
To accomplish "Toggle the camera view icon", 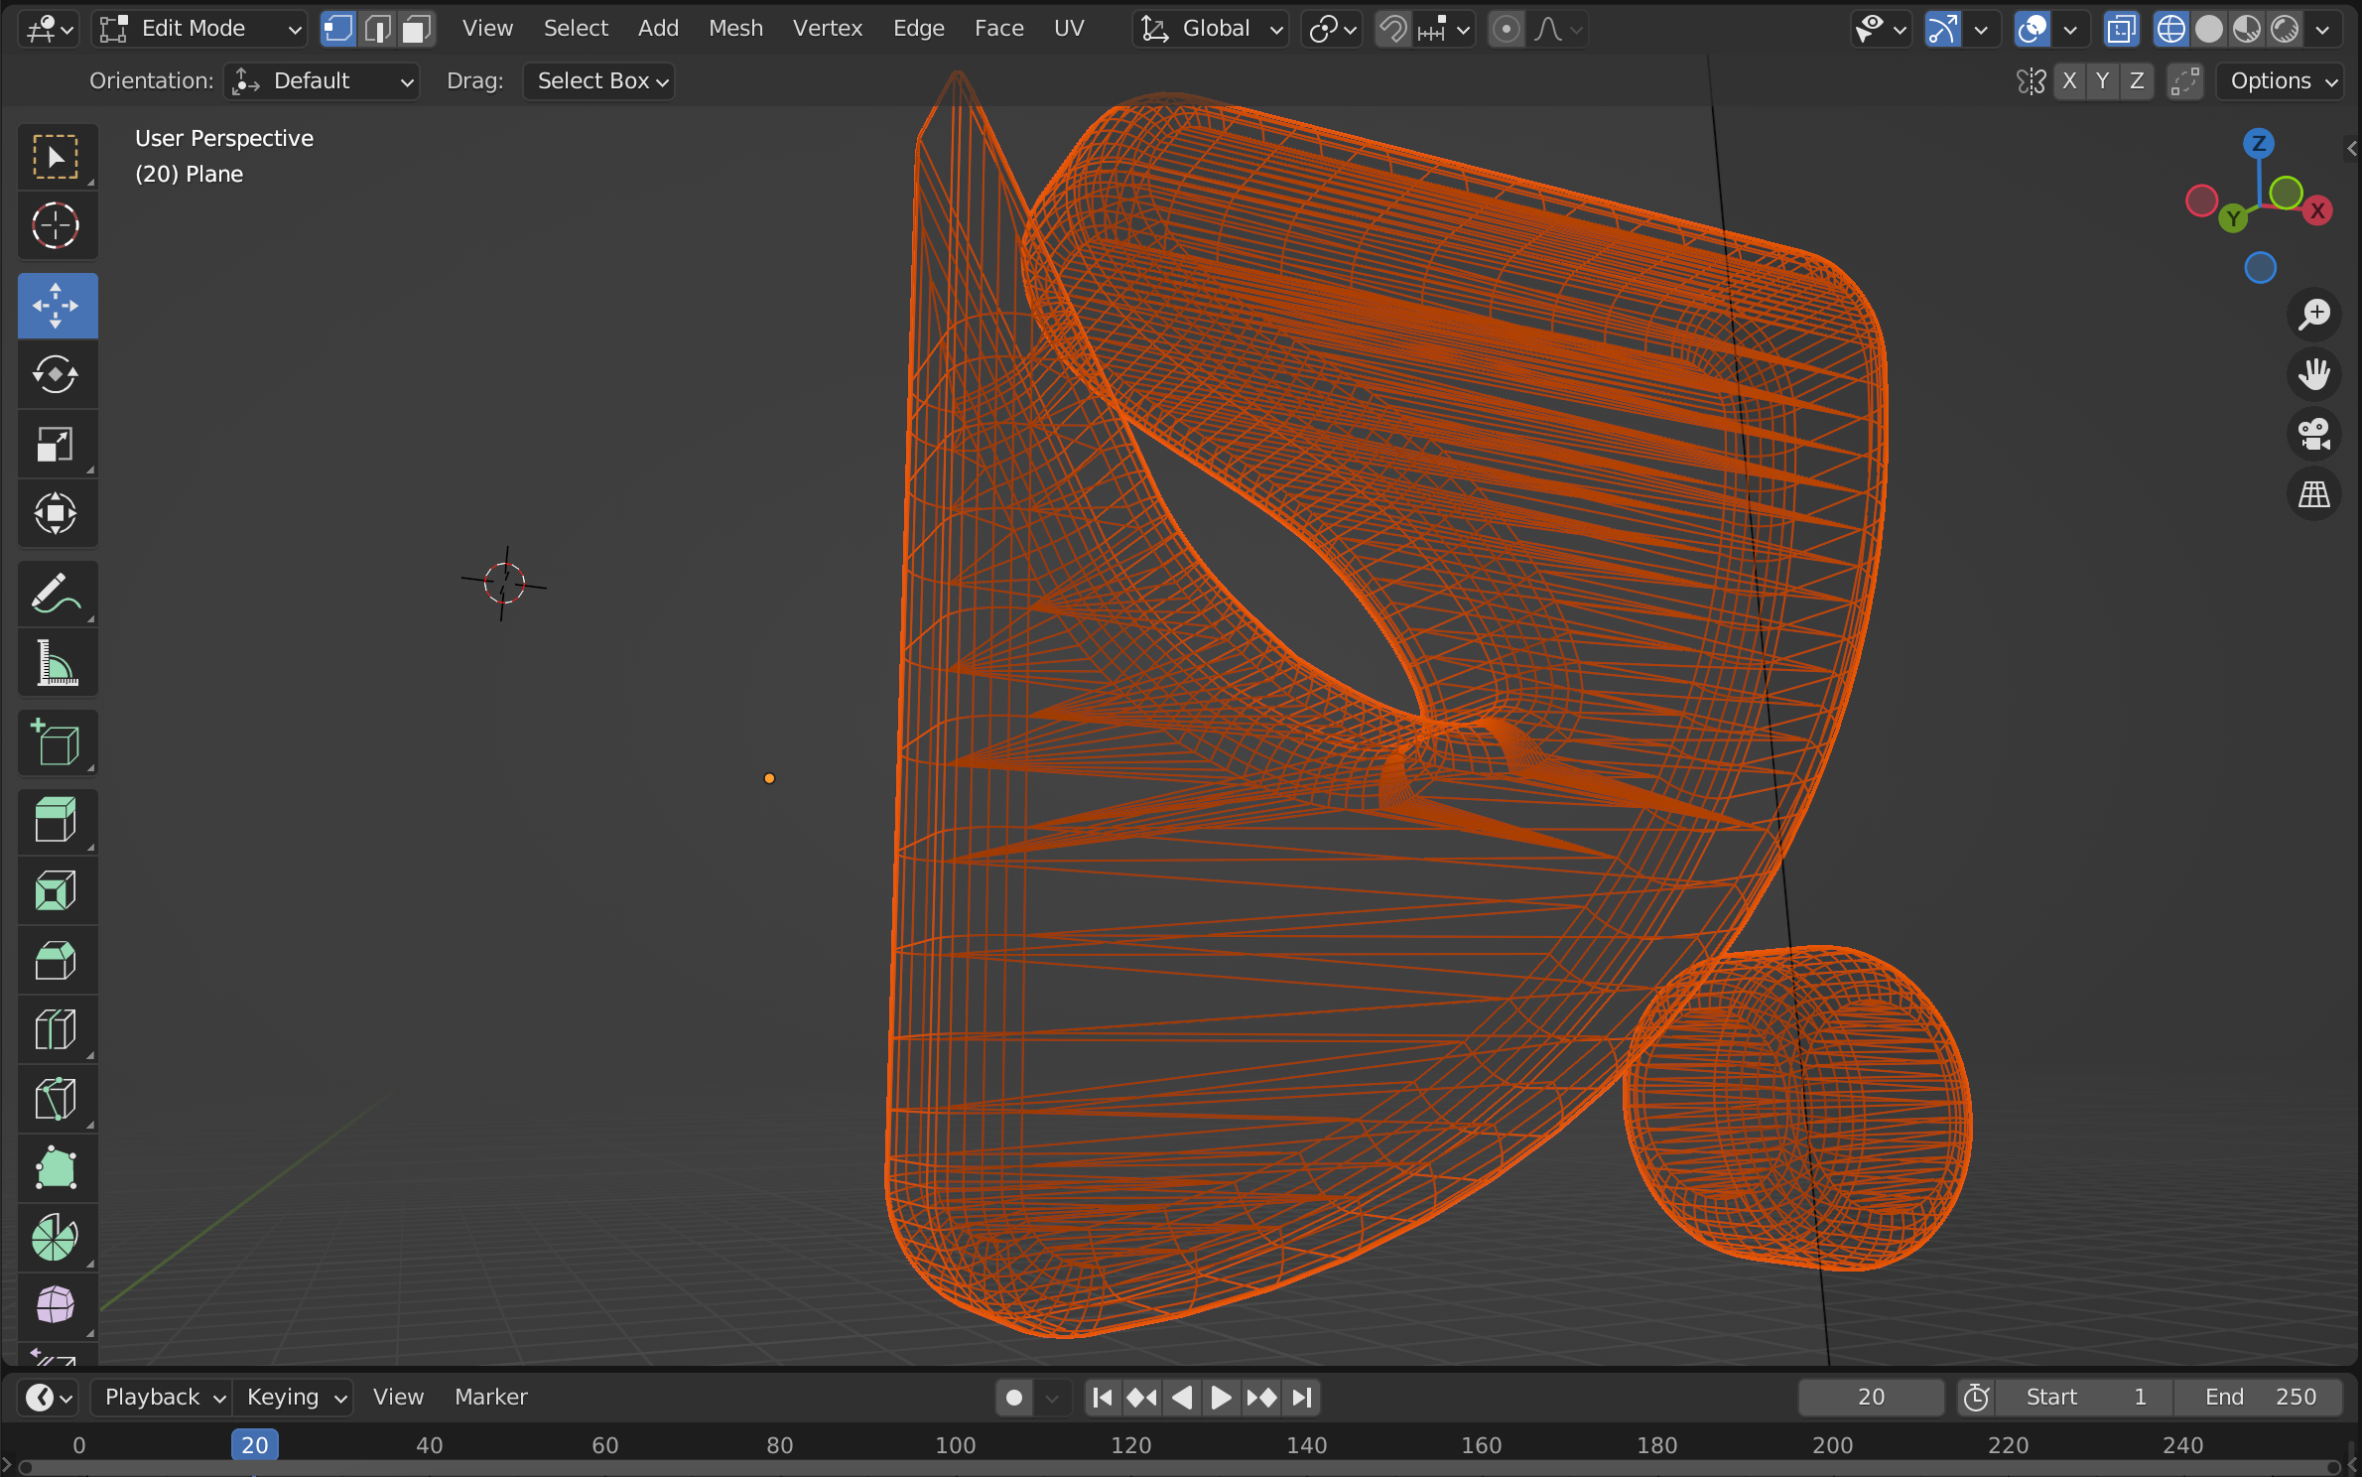I will click(2314, 434).
